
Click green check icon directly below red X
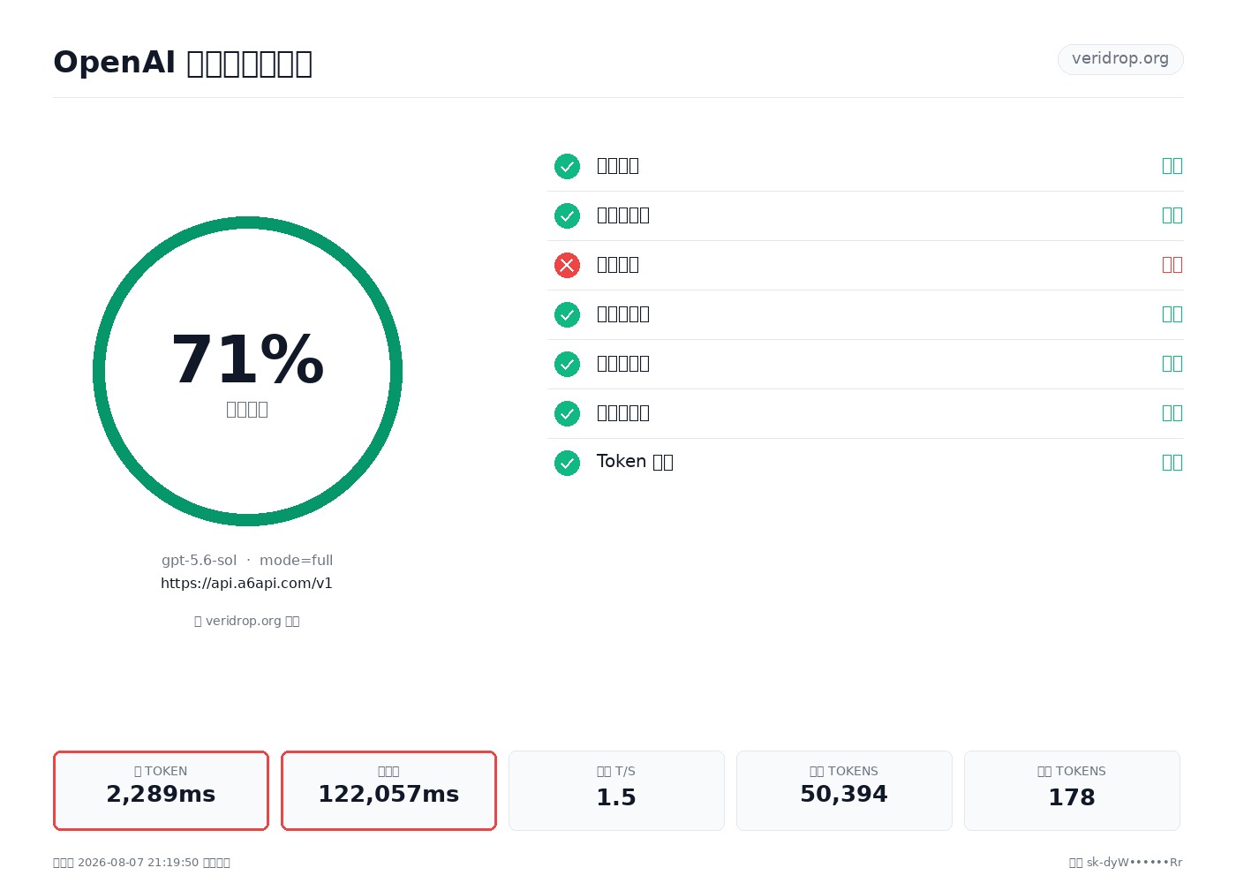click(567, 314)
